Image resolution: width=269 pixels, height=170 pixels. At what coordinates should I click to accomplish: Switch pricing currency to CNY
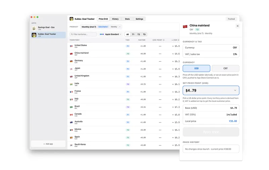[225, 69]
